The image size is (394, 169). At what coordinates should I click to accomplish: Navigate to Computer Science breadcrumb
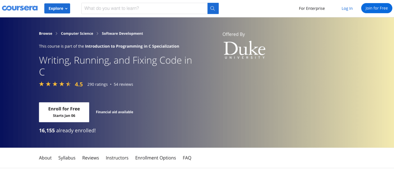(x=77, y=34)
